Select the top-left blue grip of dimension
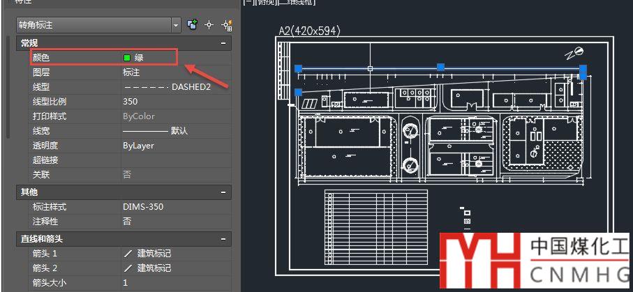 (x=298, y=68)
